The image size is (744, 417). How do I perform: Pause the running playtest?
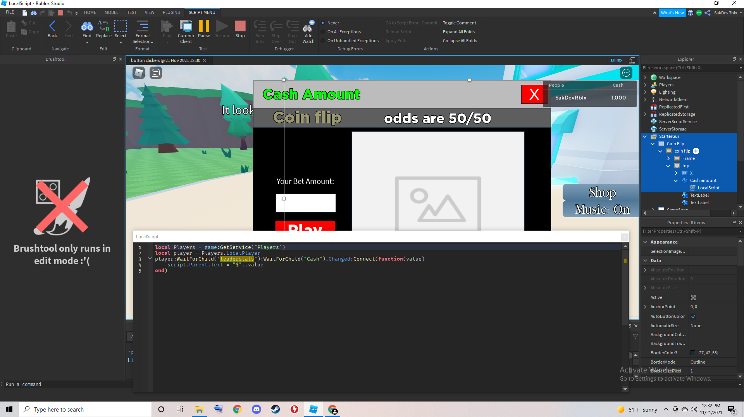tap(204, 28)
